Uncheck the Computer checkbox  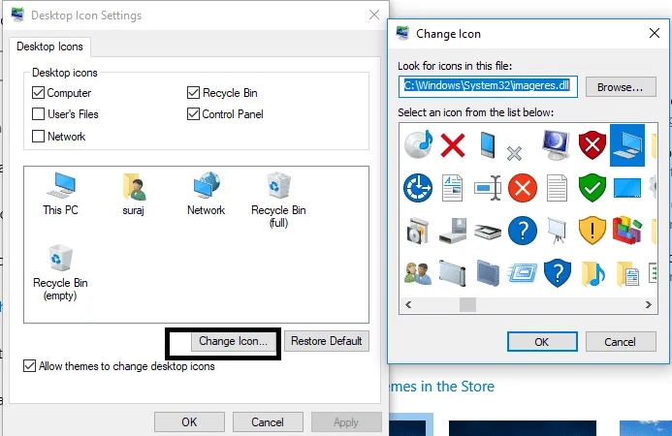coord(38,92)
